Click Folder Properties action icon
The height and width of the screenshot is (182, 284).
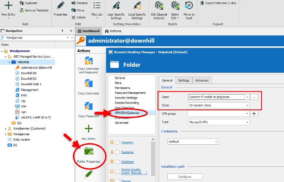[88, 152]
